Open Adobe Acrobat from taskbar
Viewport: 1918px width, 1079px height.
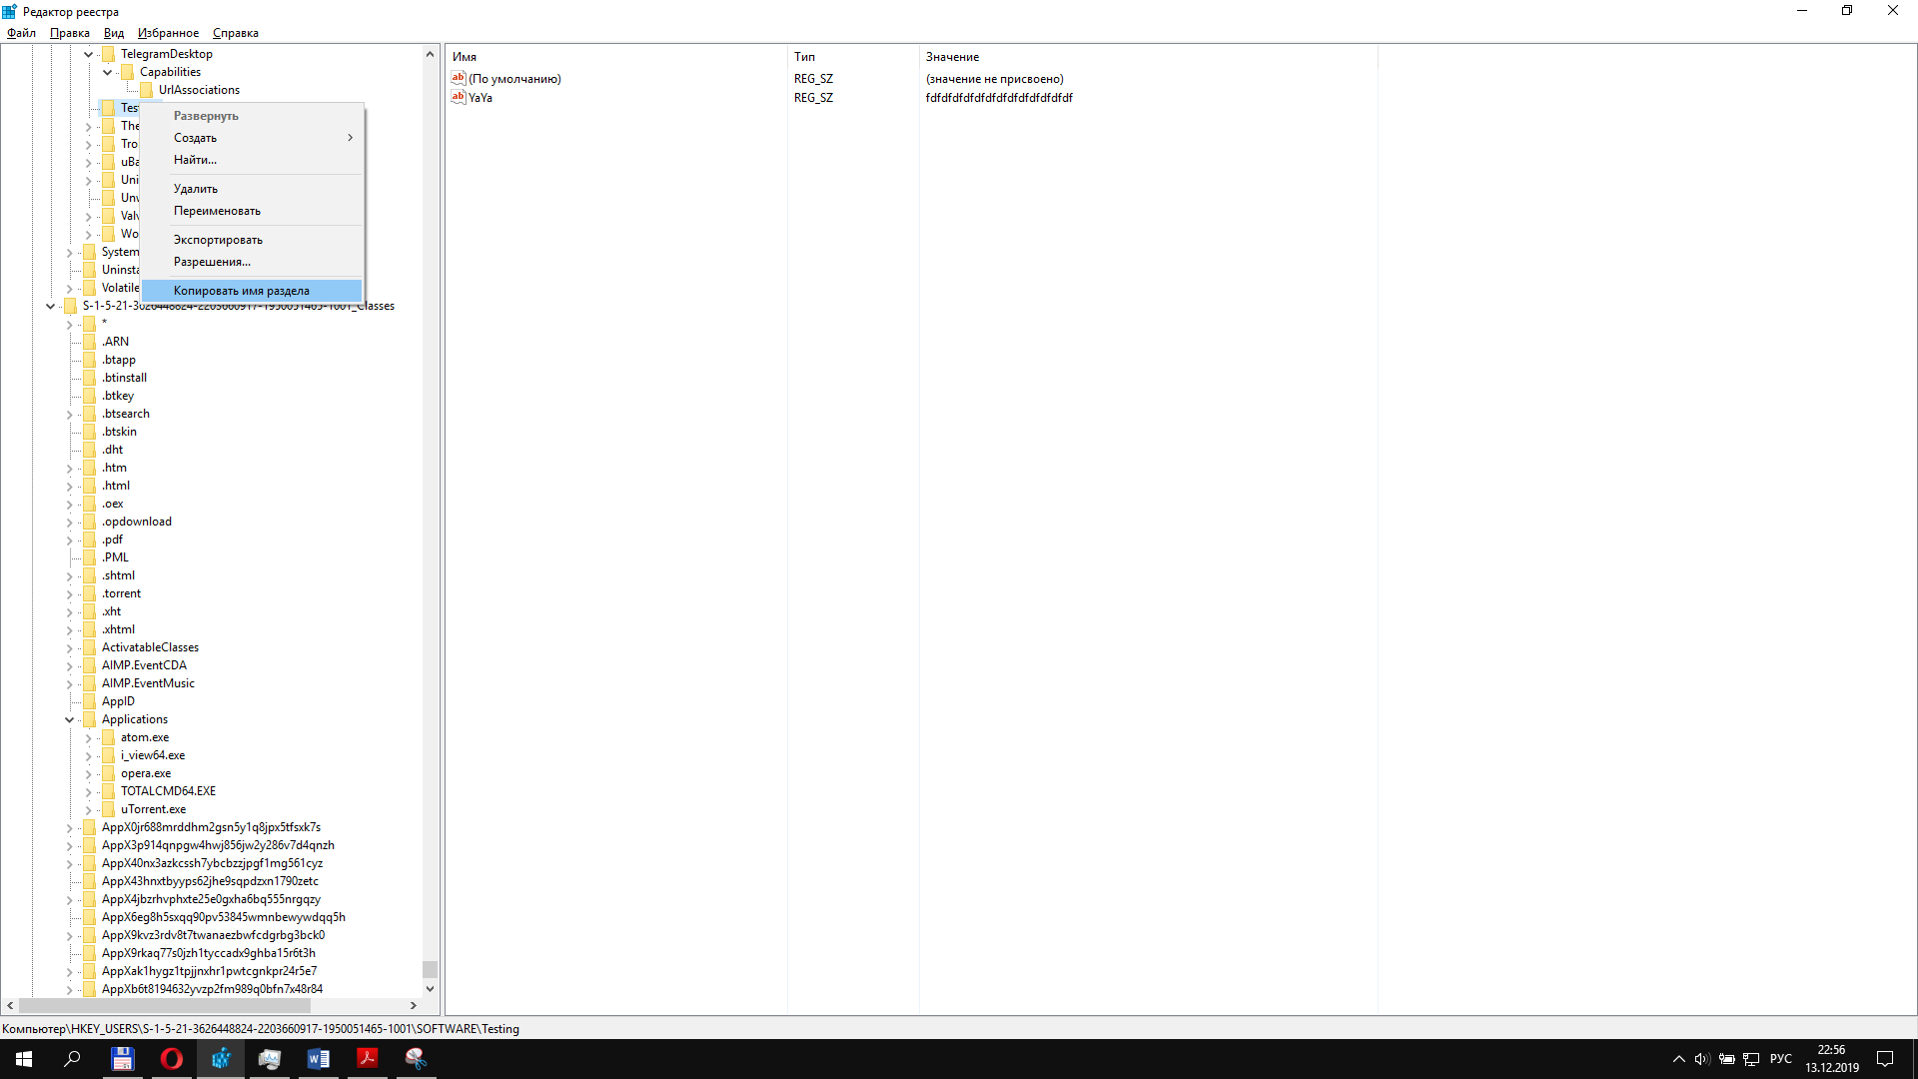point(367,1059)
